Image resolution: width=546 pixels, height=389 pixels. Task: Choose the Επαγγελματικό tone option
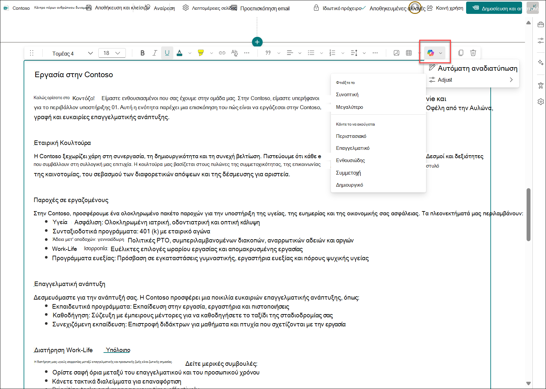353,148
